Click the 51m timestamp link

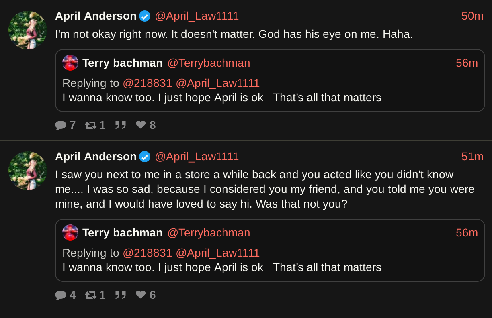(472, 157)
